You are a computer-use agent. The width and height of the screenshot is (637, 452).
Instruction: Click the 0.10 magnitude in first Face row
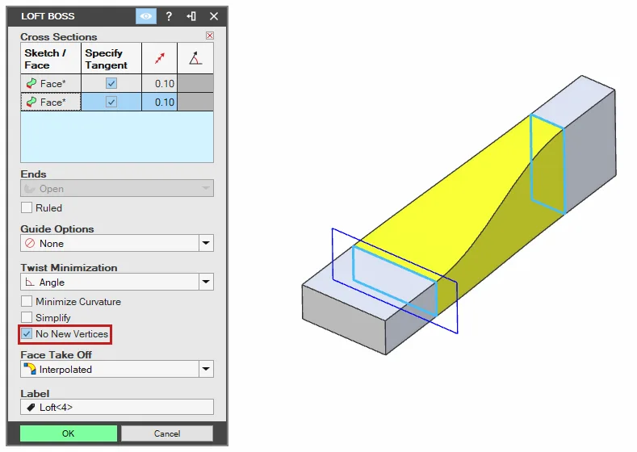(160, 83)
